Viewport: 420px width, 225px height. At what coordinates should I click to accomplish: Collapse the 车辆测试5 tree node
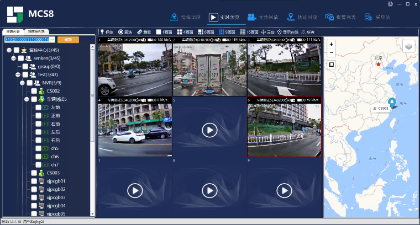pyautogui.click(x=27, y=99)
